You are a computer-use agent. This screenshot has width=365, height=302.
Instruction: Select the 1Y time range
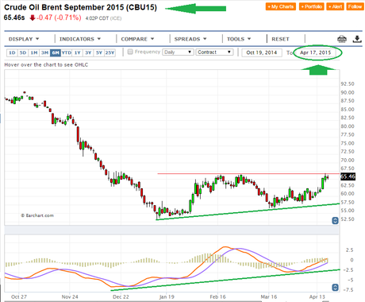click(77, 52)
